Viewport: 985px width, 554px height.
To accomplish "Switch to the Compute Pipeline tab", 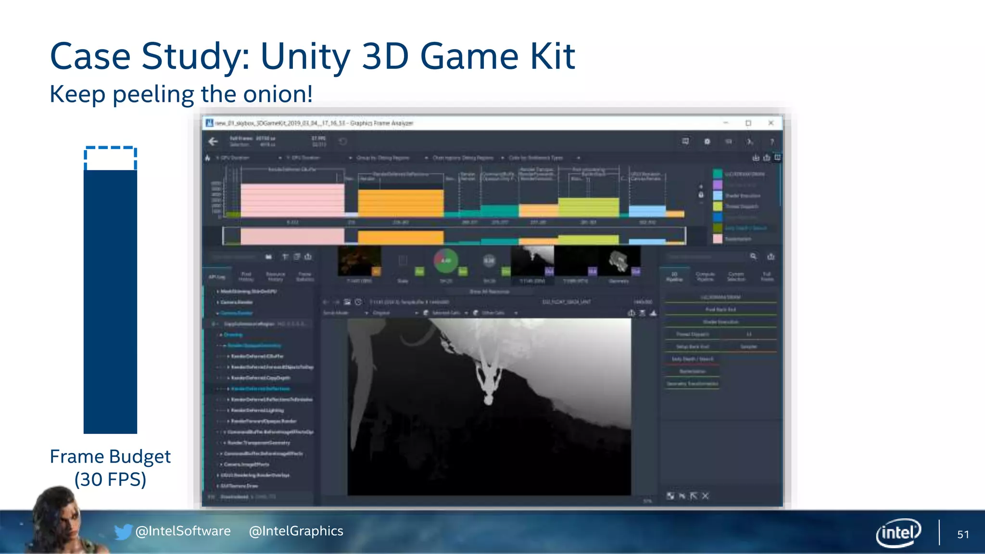I will (x=705, y=277).
